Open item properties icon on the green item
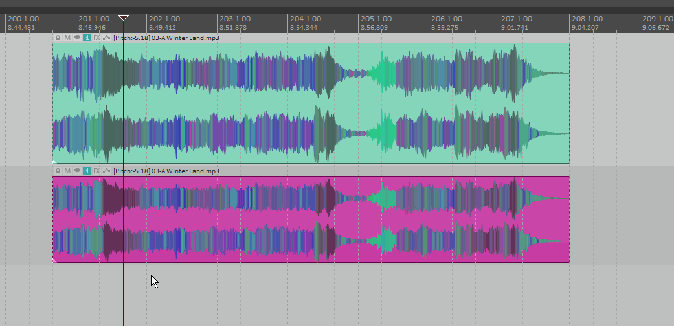 87,38
